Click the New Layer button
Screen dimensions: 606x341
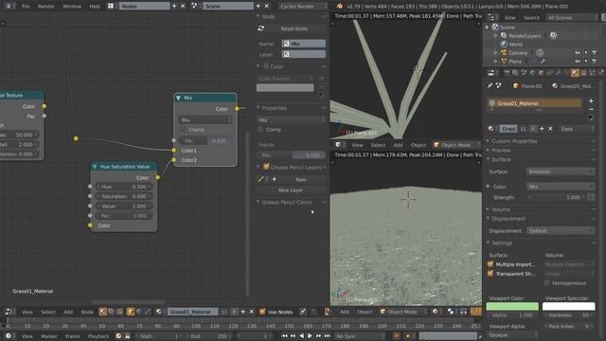click(291, 190)
